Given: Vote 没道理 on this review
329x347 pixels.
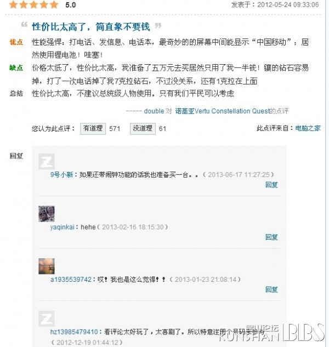Looking at the screenshot, I should [x=143, y=129].
